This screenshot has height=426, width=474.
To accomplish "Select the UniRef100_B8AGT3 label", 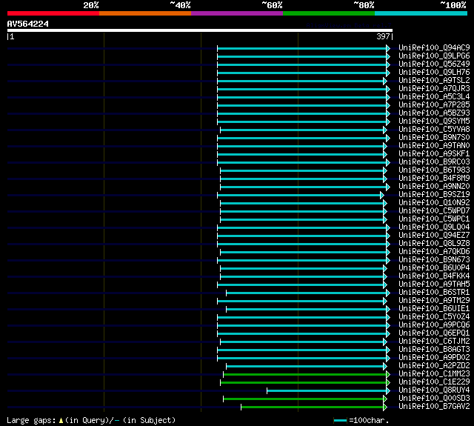I will [434, 350].
